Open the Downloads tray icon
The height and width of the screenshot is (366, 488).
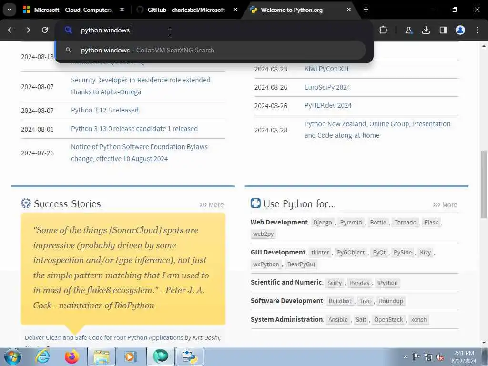point(426,30)
